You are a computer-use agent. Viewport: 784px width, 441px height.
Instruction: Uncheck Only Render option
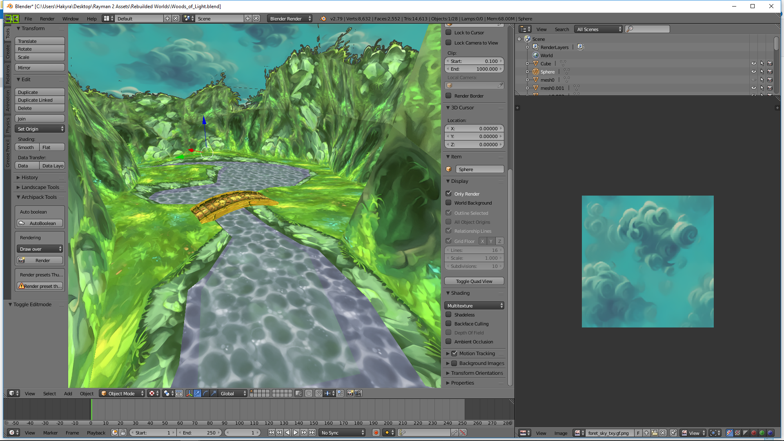(x=448, y=194)
